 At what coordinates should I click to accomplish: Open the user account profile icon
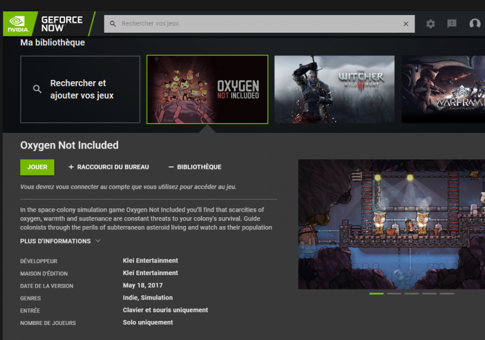tap(475, 23)
